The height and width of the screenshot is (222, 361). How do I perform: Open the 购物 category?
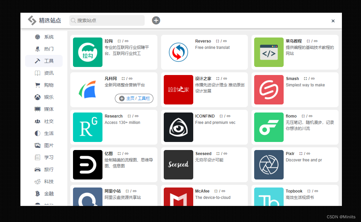(x=44, y=85)
